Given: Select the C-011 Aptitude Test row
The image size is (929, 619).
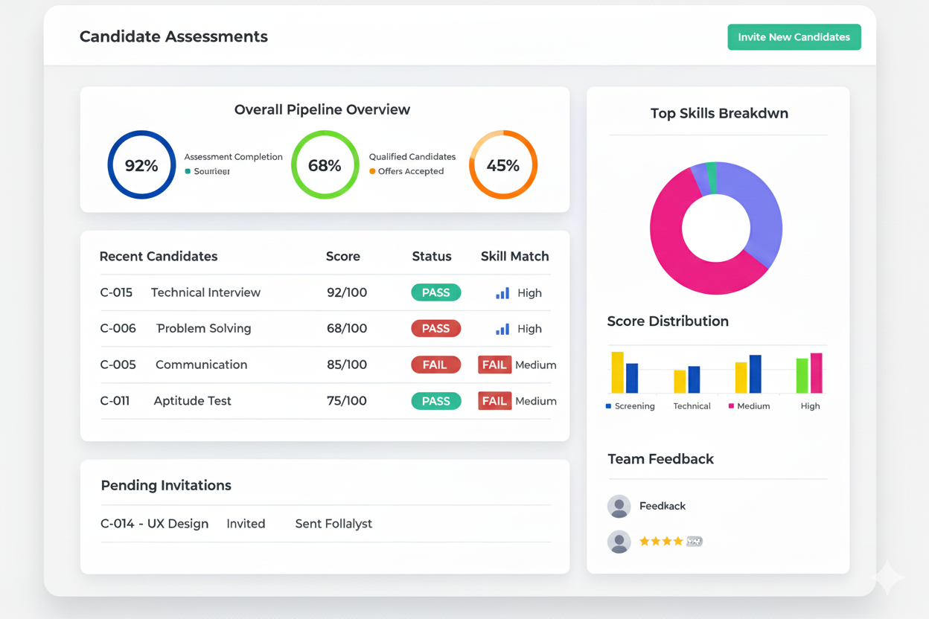Looking at the screenshot, I should tap(192, 401).
